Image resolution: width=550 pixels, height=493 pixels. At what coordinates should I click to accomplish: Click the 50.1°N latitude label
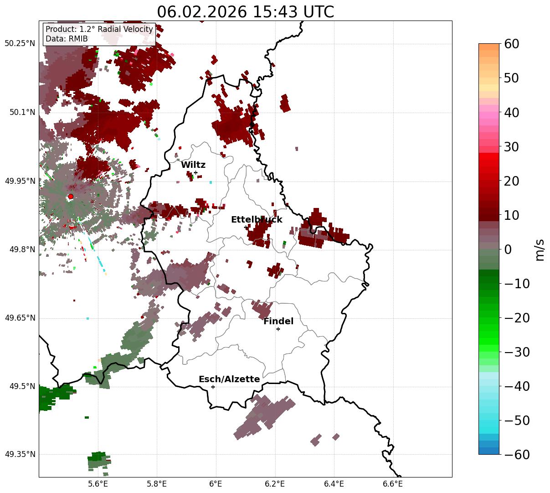point(22,112)
